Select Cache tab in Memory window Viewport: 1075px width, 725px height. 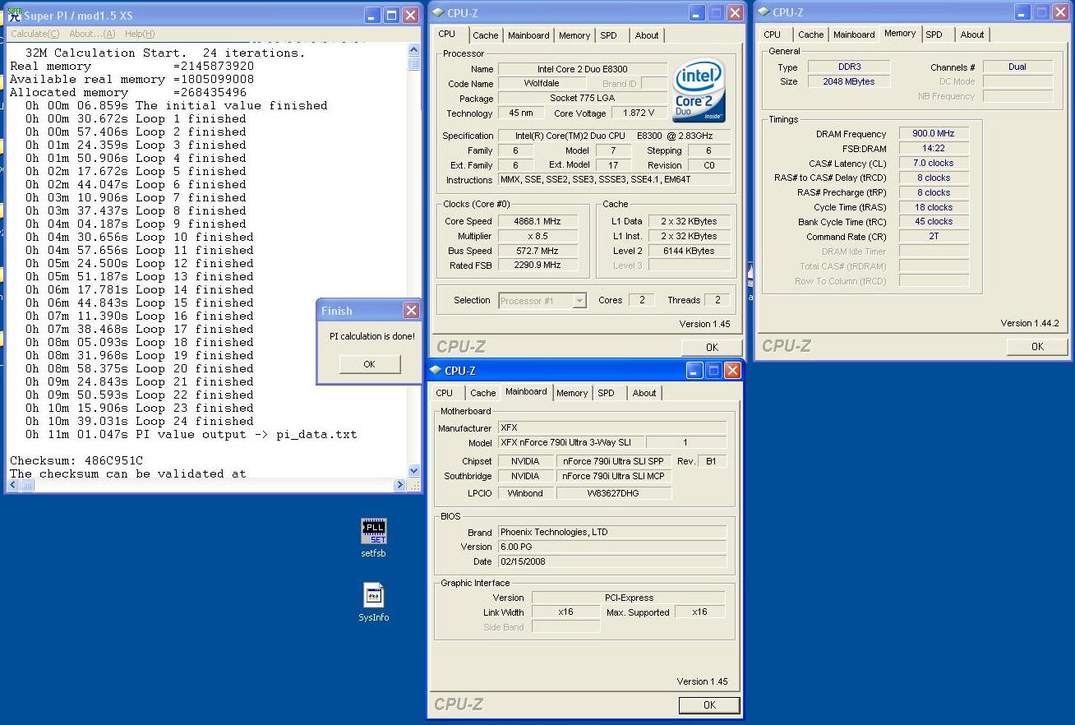tap(810, 35)
